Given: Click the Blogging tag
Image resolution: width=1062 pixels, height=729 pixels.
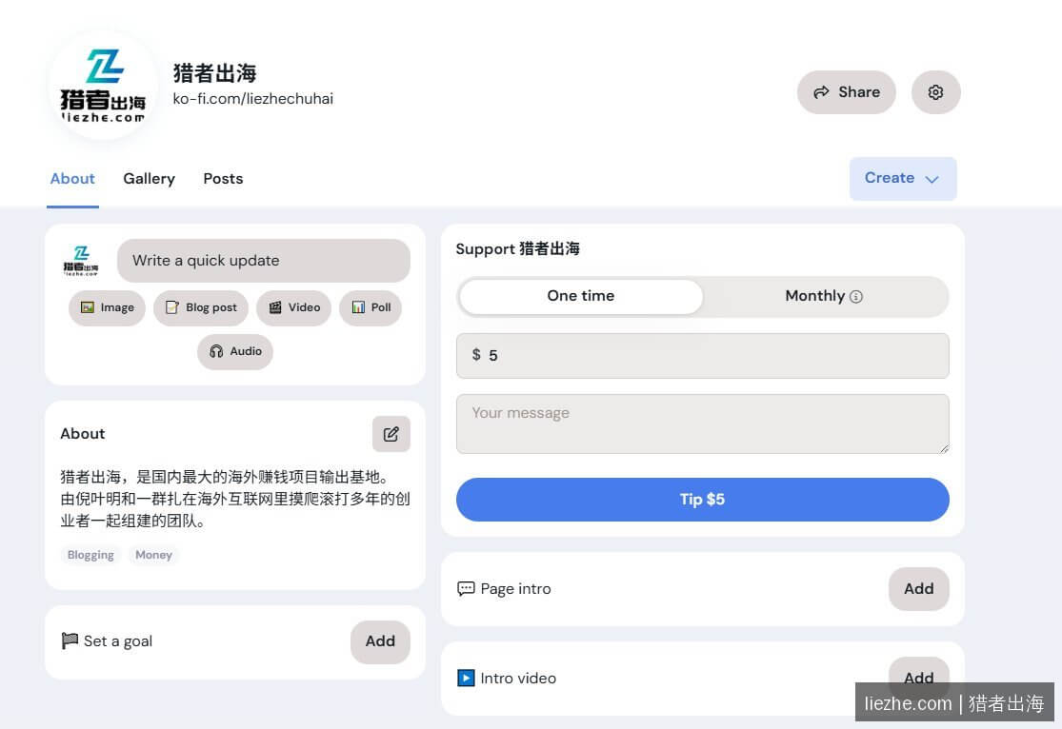Looking at the screenshot, I should click(90, 555).
